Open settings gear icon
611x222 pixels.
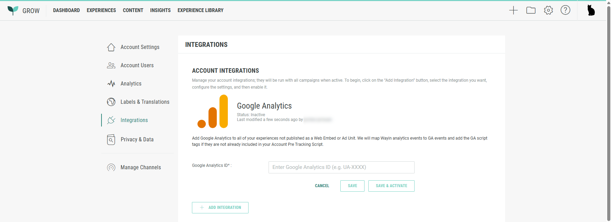(x=548, y=10)
